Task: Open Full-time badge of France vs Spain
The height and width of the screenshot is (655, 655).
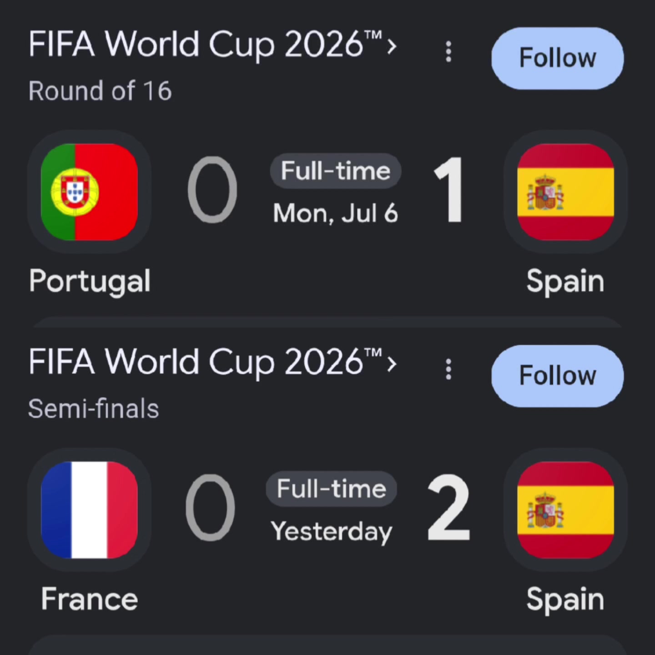Action: click(332, 489)
